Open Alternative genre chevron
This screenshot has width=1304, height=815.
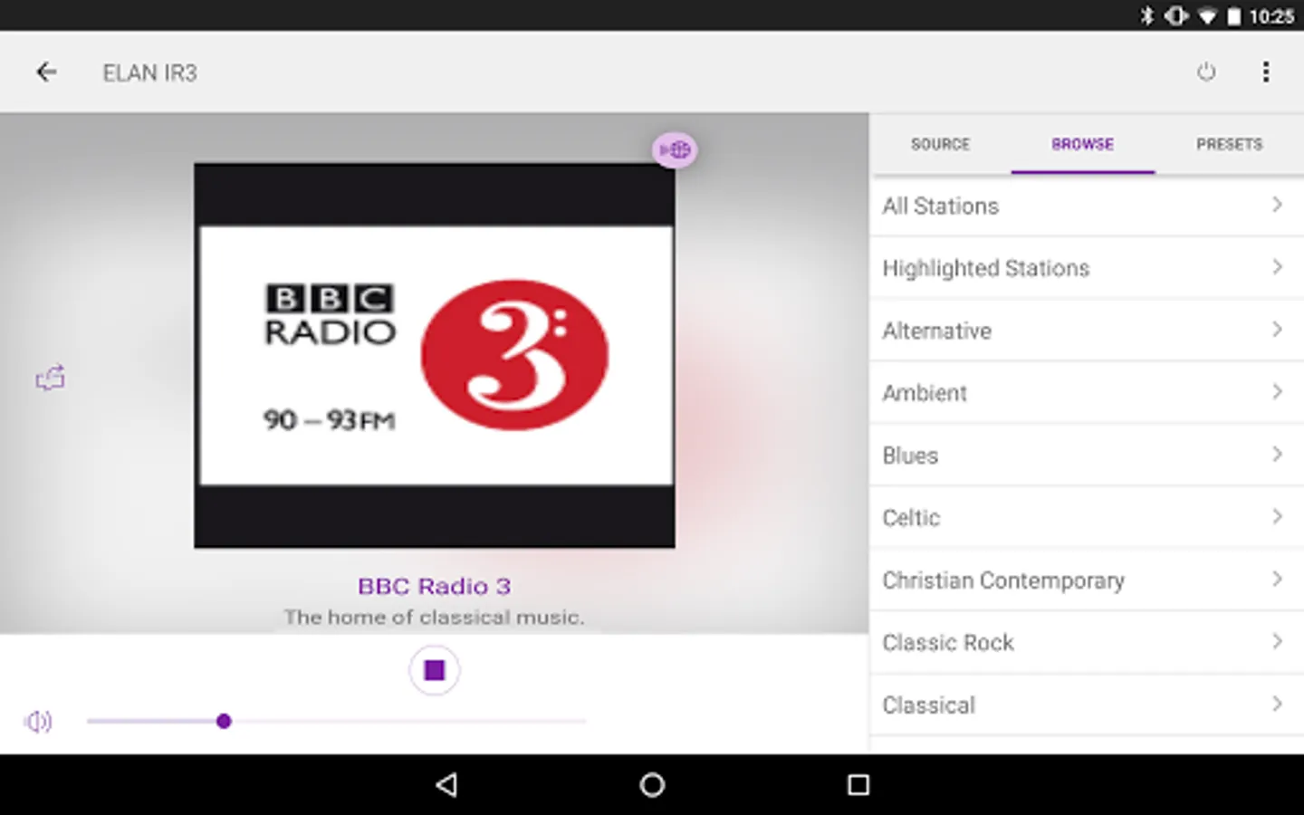[1277, 331]
